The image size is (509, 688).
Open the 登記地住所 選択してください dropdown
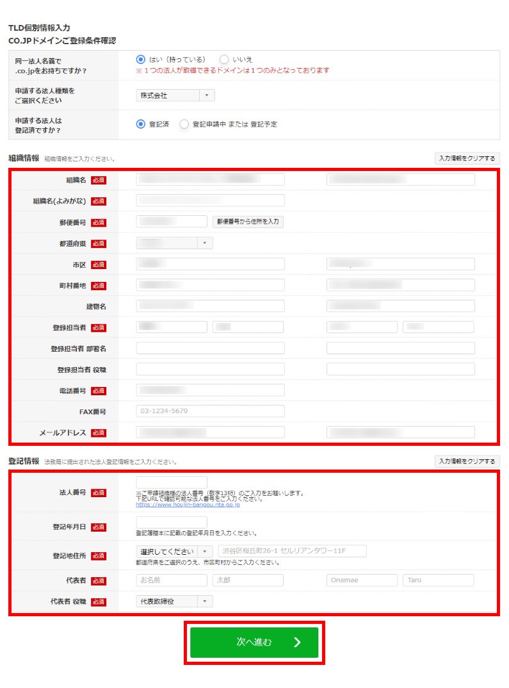(174, 552)
